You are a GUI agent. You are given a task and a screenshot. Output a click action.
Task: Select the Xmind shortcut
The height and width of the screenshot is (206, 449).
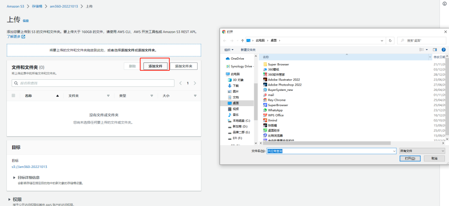click(270, 120)
